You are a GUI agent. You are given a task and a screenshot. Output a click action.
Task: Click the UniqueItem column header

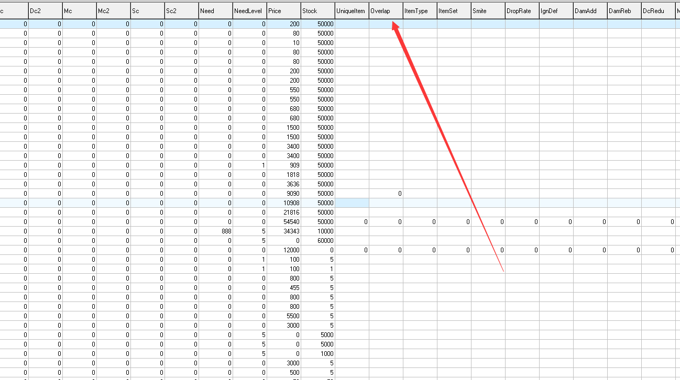[352, 11]
